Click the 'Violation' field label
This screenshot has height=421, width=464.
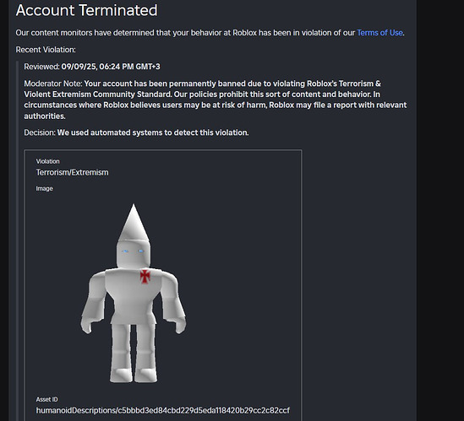tap(47, 161)
